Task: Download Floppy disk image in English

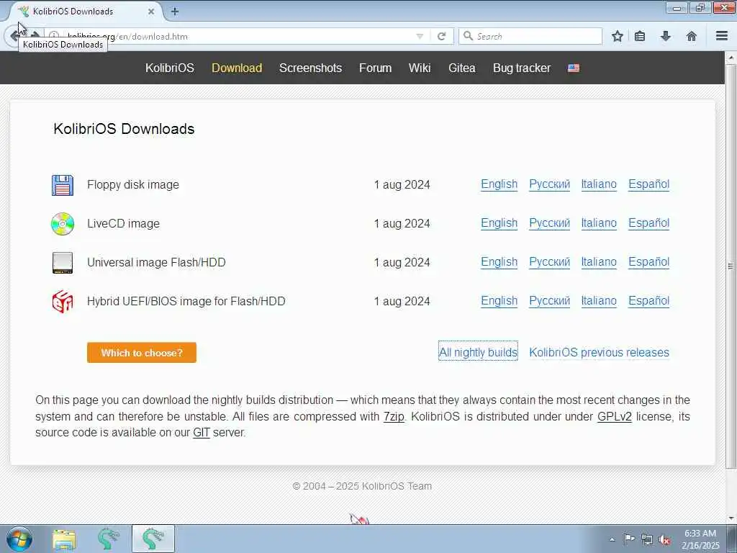Action: (499, 184)
